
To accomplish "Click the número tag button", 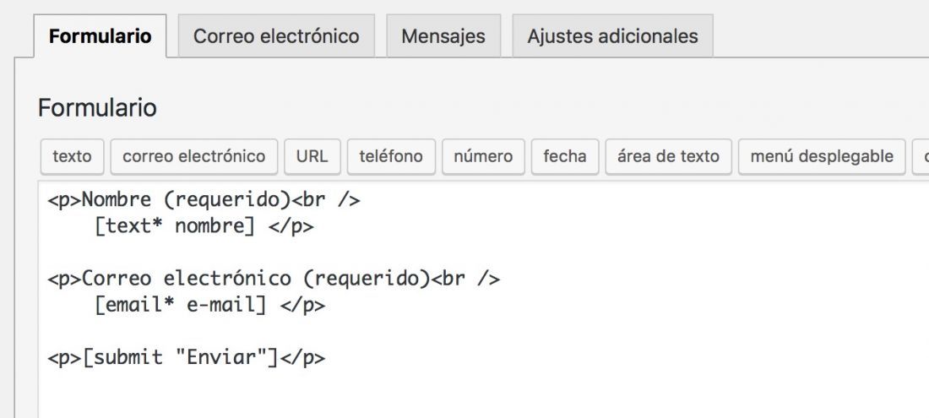I will coord(483,157).
